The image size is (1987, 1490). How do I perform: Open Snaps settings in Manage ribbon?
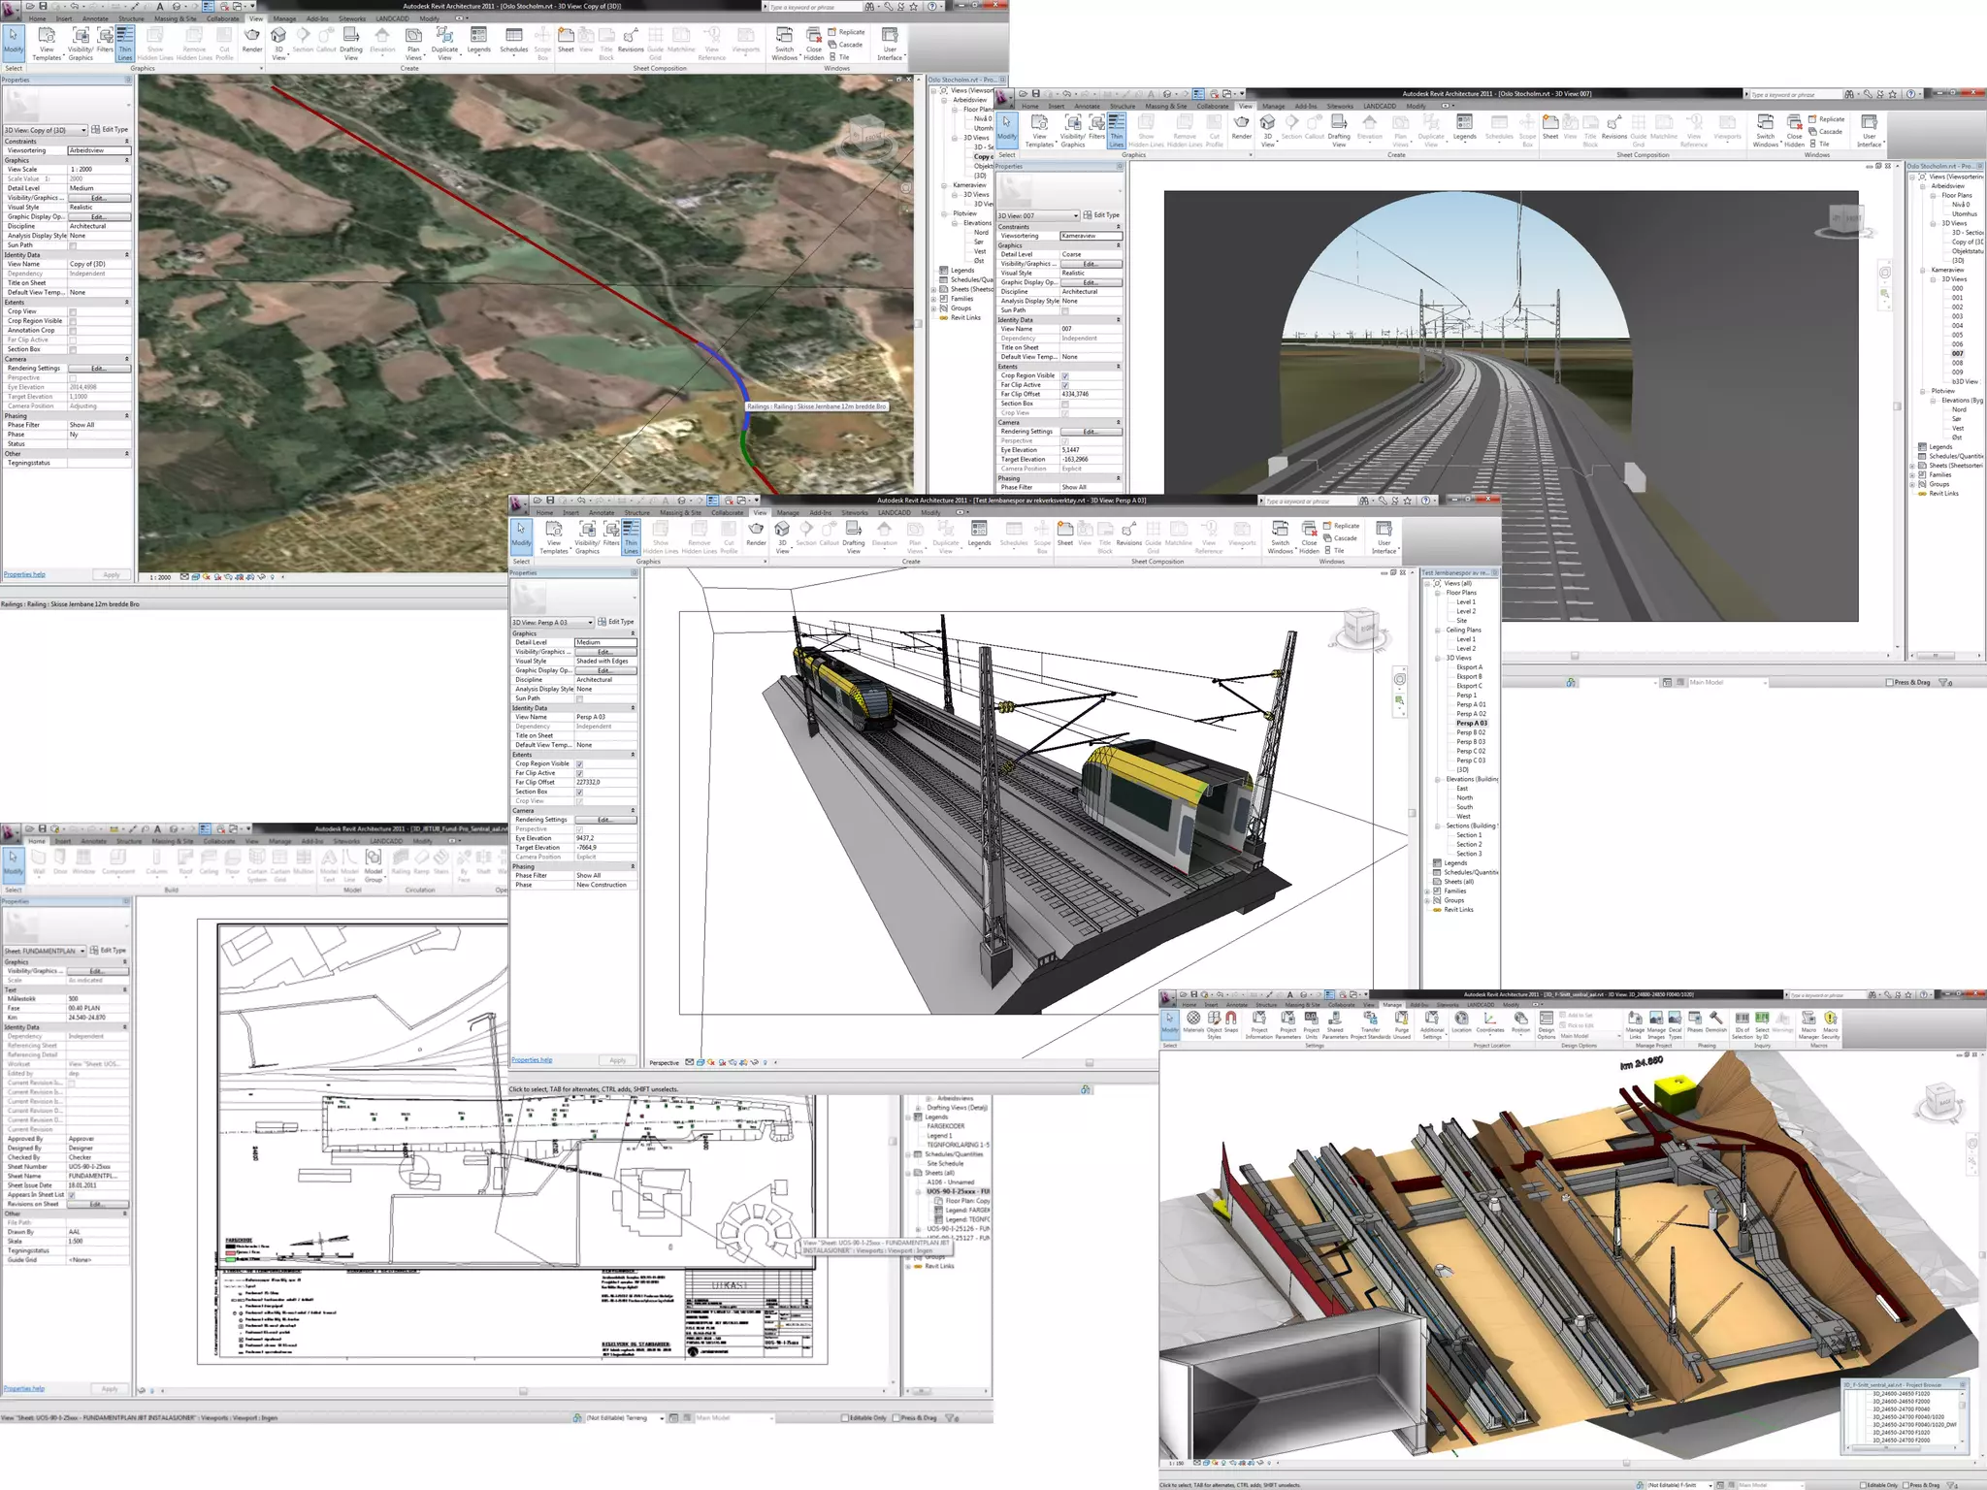(x=1231, y=1021)
